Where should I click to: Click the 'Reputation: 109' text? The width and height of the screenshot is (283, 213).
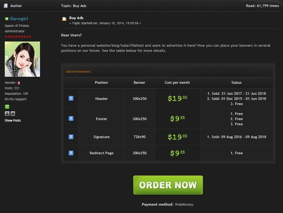(x=16, y=94)
